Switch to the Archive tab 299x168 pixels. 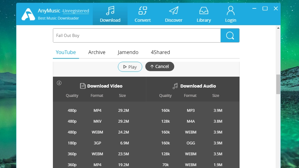97,52
